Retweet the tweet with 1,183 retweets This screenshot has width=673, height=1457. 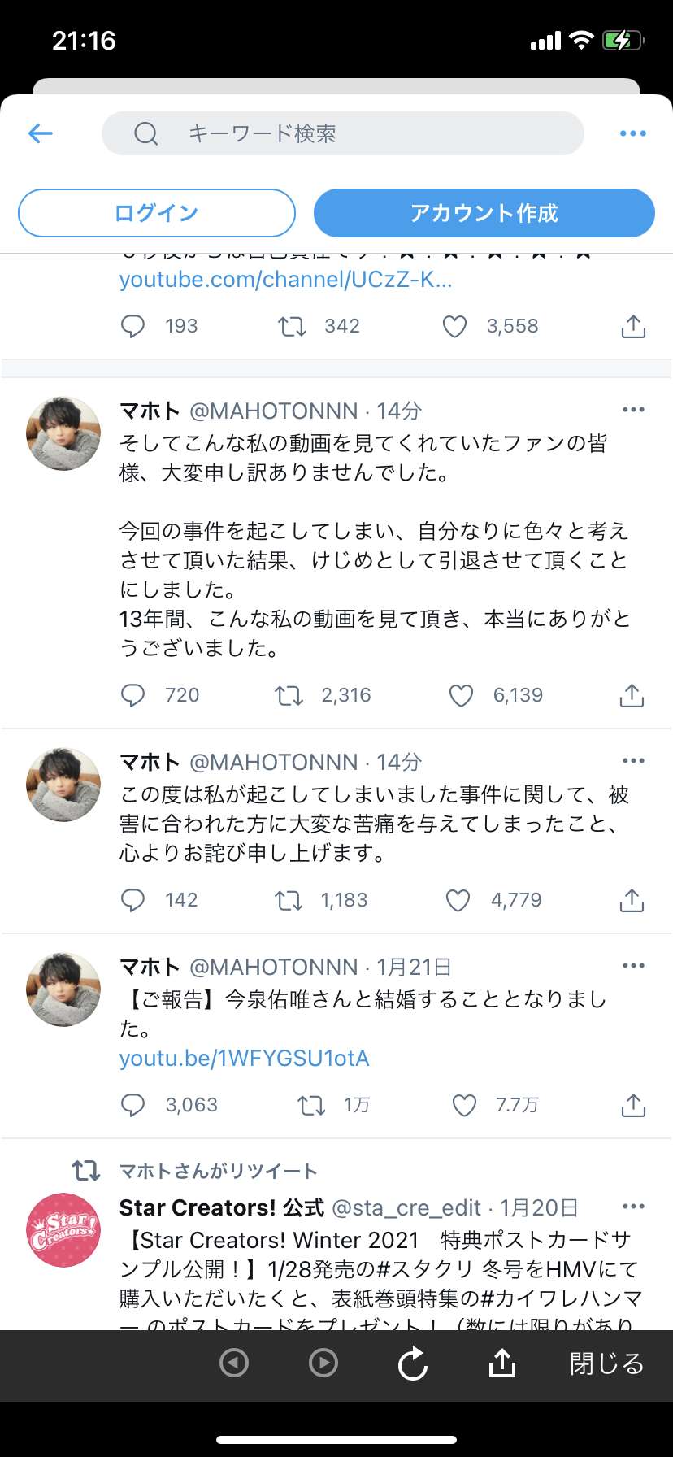click(289, 900)
